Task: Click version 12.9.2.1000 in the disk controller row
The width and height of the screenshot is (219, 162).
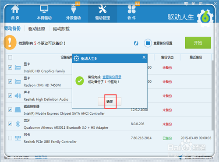Action: click(139, 110)
